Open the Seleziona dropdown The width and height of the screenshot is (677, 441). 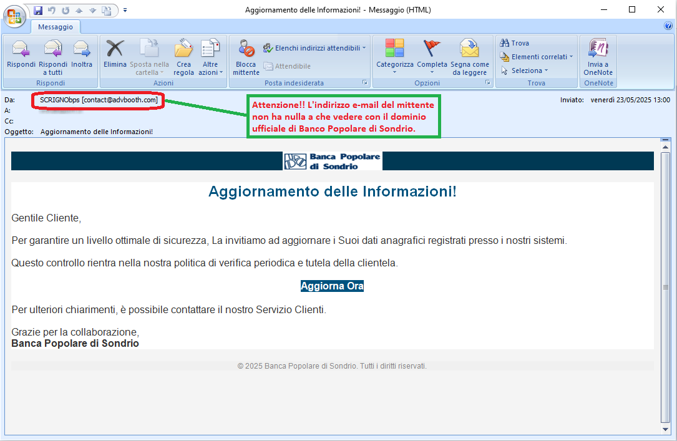(x=524, y=70)
